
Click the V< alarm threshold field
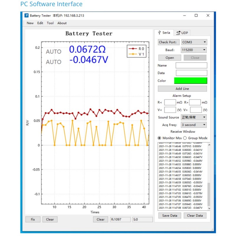click(x=170, y=110)
